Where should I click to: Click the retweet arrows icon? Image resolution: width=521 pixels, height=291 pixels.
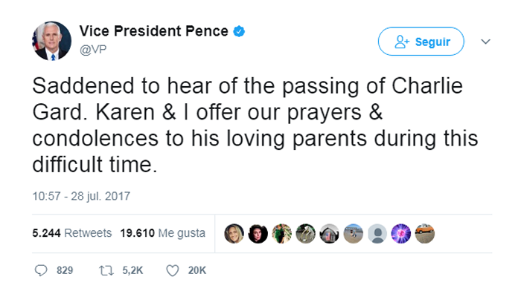point(106,271)
